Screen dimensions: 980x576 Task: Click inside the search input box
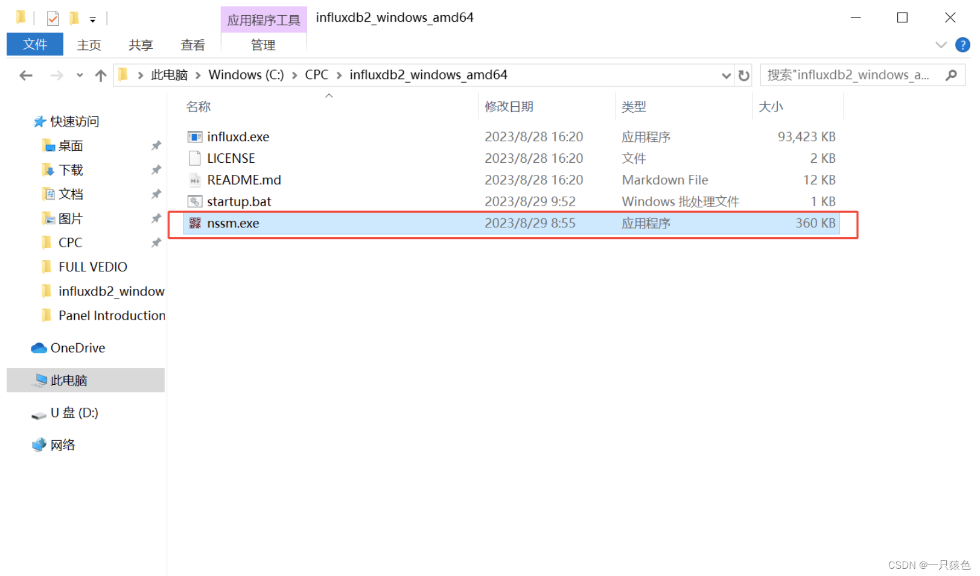click(845, 75)
